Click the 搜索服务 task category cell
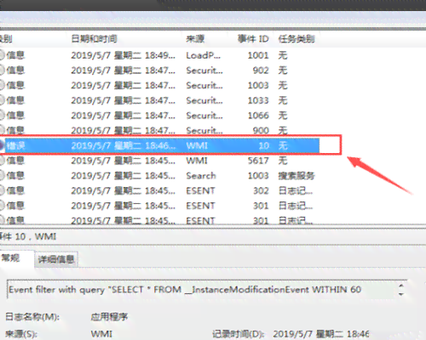Image resolution: width=426 pixels, height=340 pixels. [296, 176]
